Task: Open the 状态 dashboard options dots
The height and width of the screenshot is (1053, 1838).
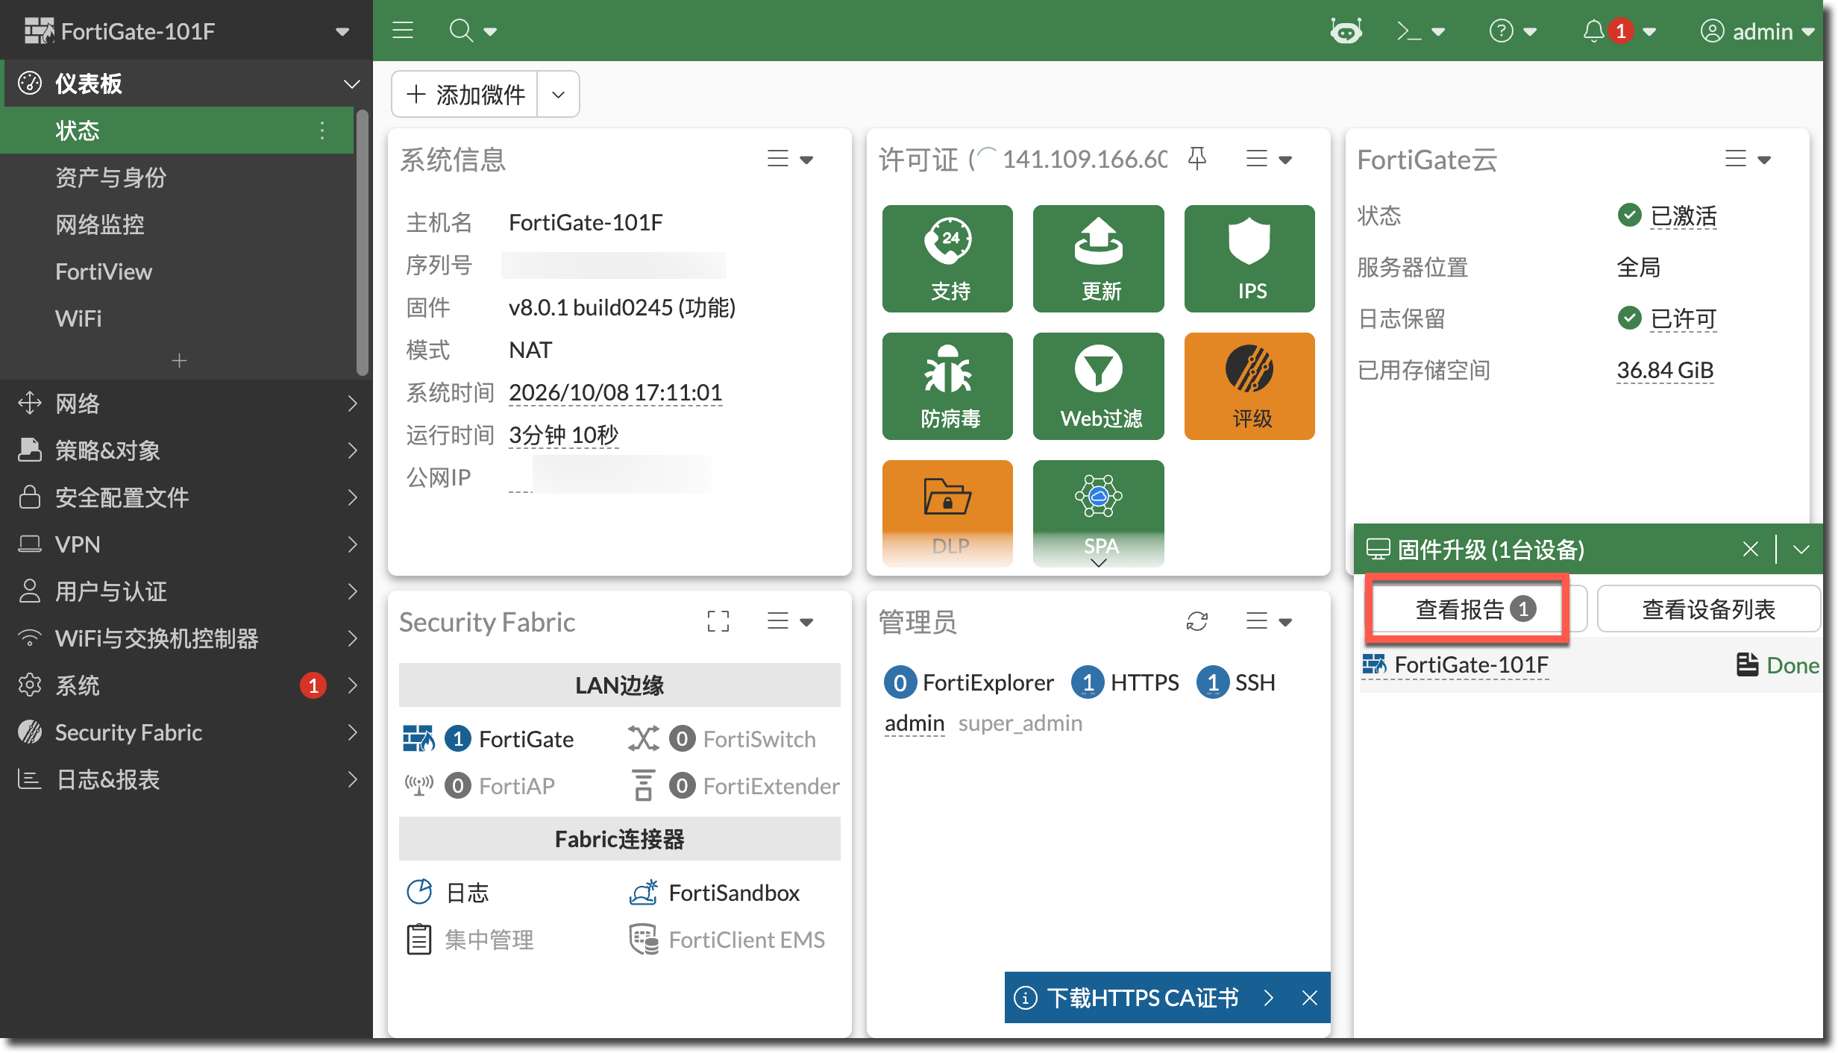Action: click(x=322, y=131)
